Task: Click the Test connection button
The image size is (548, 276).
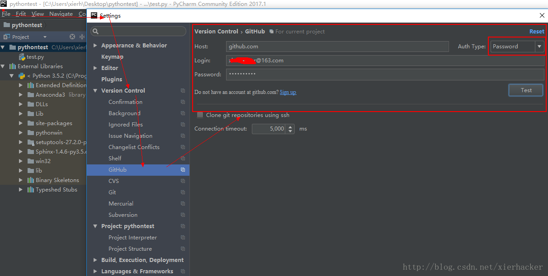Action: click(x=526, y=90)
